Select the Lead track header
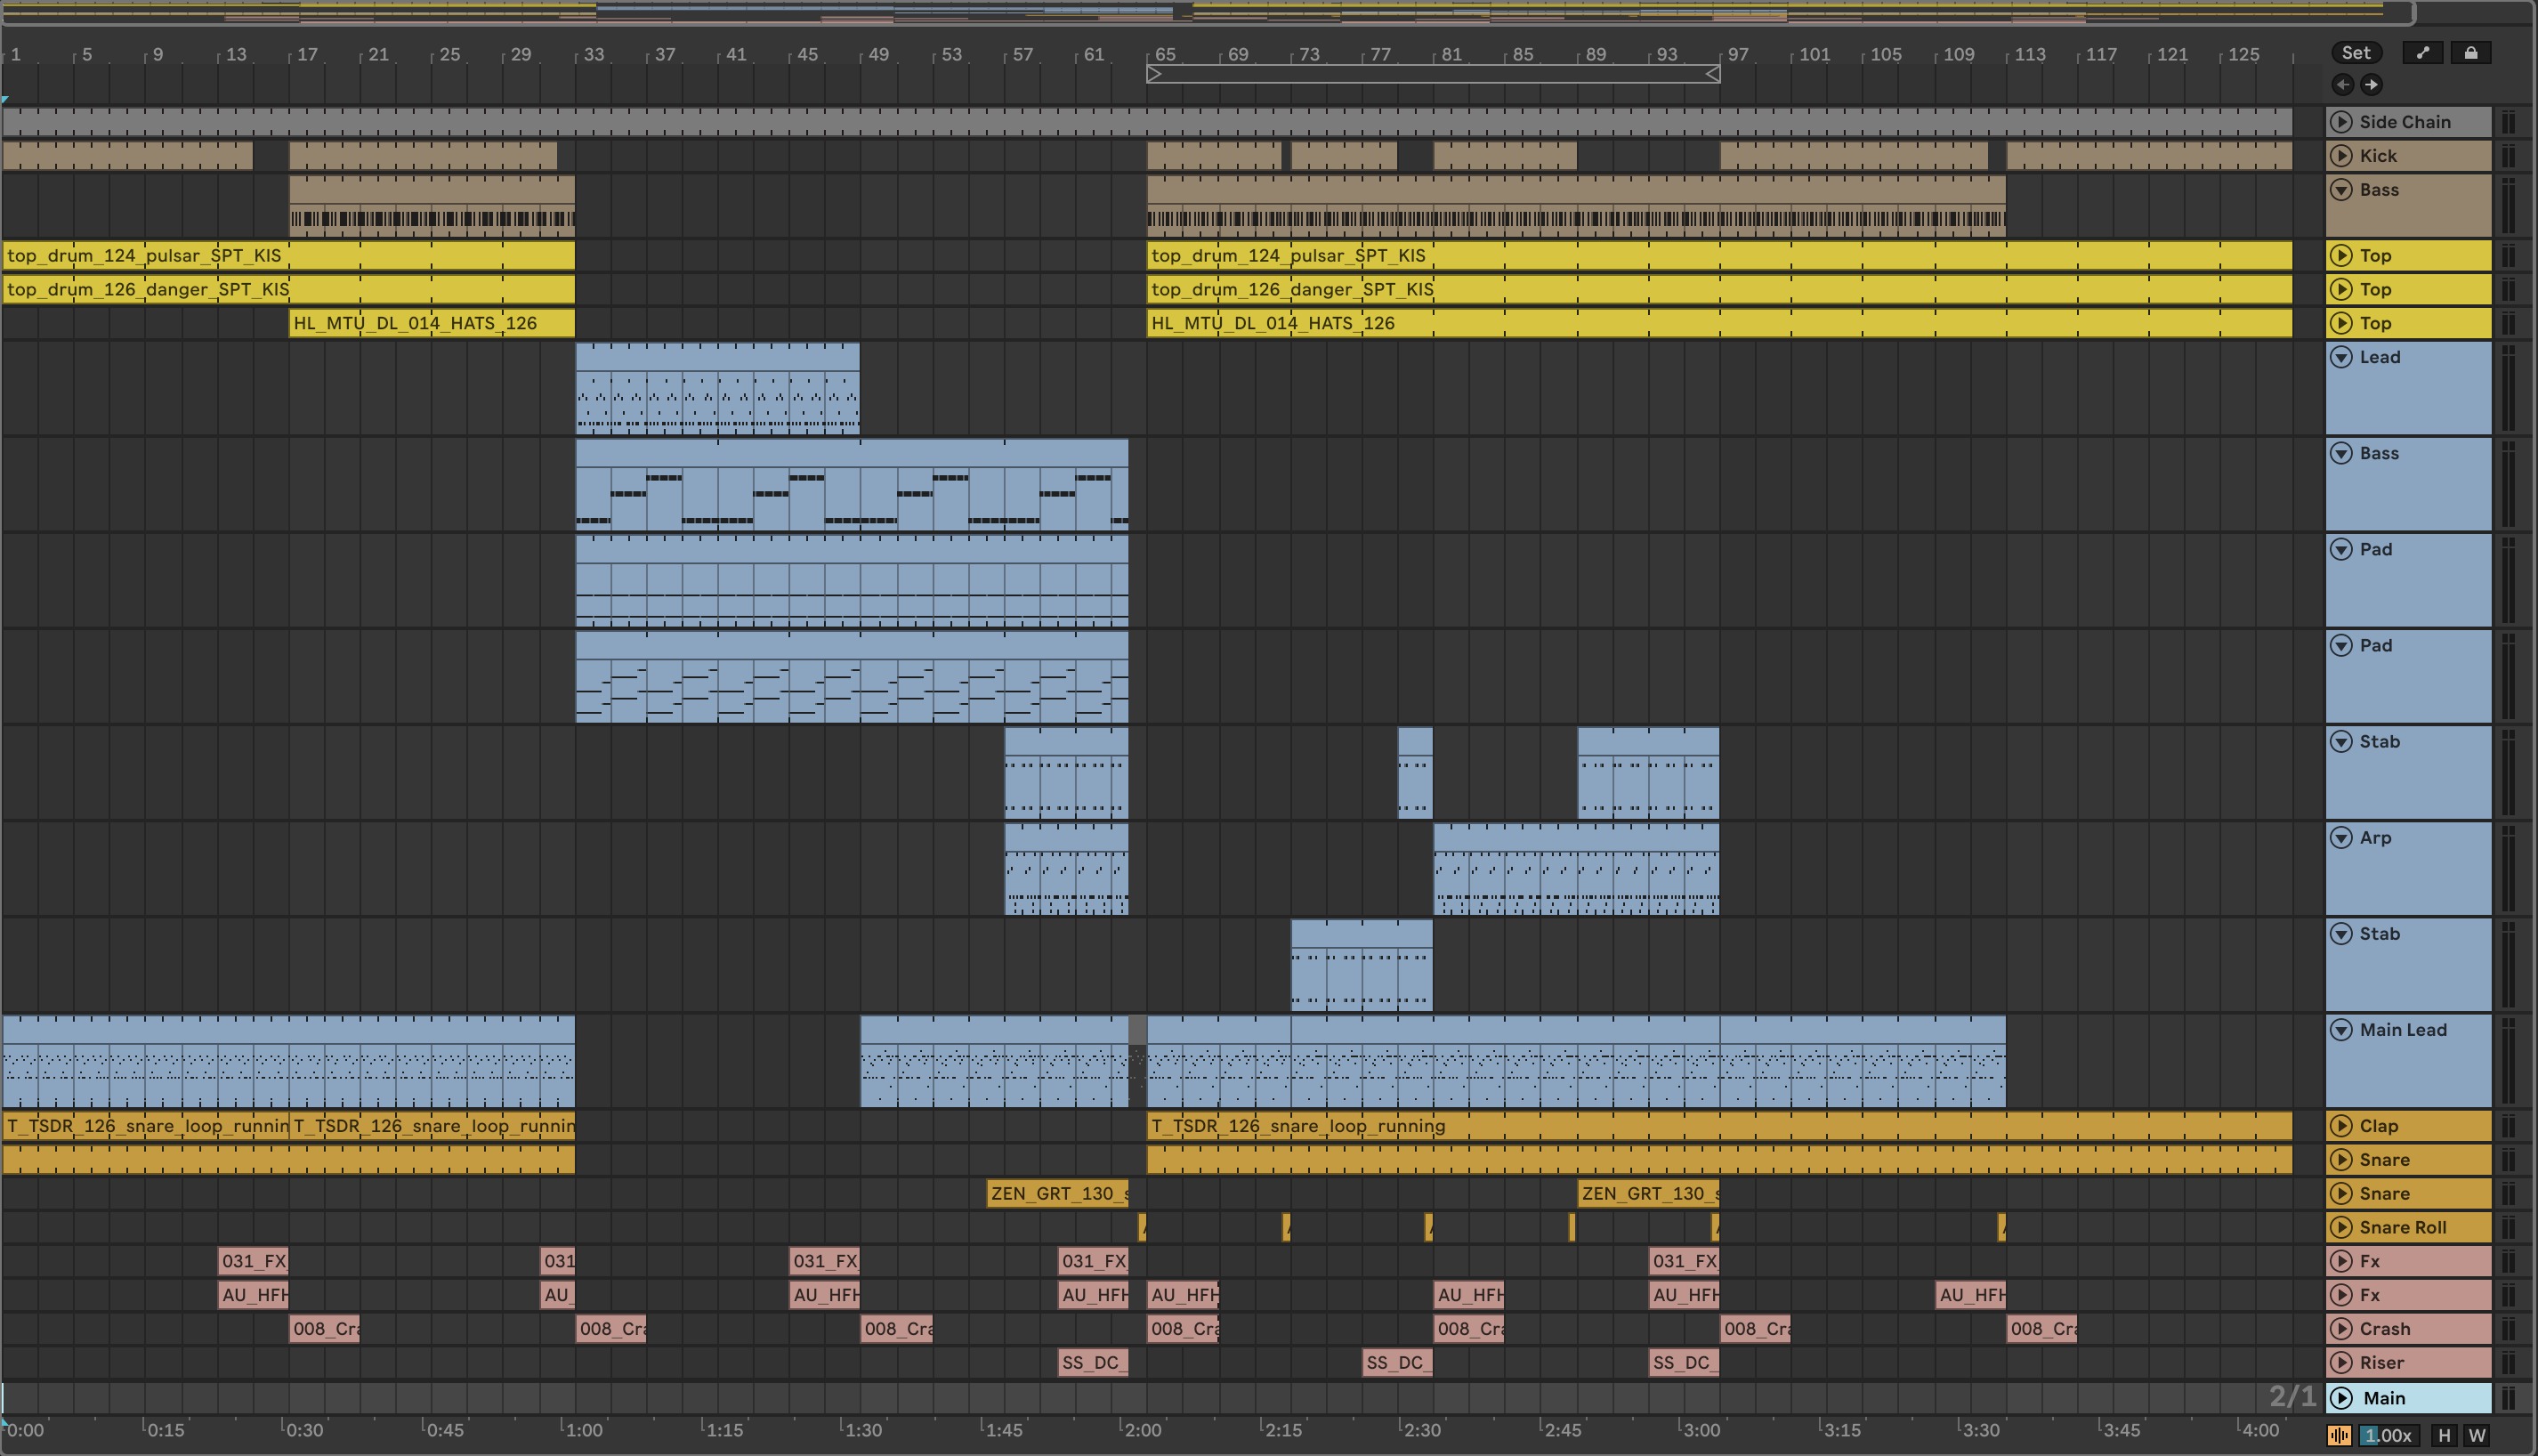The height and width of the screenshot is (1456, 2538). point(2409,388)
